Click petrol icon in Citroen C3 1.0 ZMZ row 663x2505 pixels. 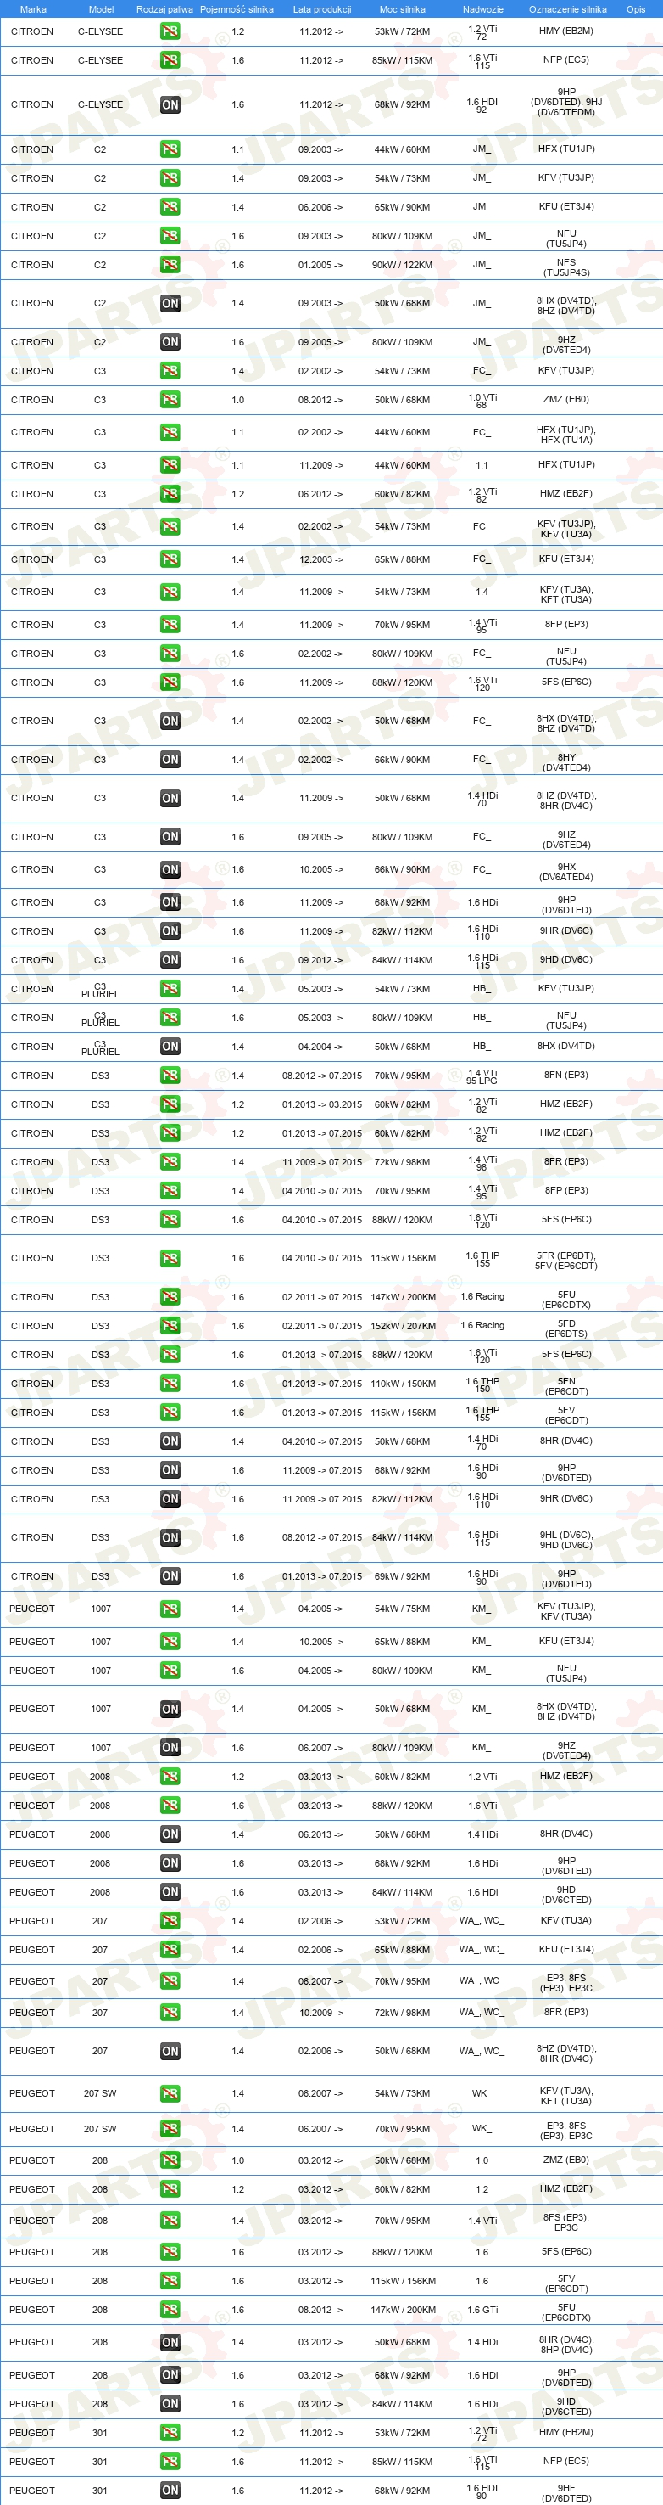tap(170, 400)
